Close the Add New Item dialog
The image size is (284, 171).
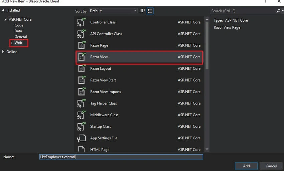point(279,1)
